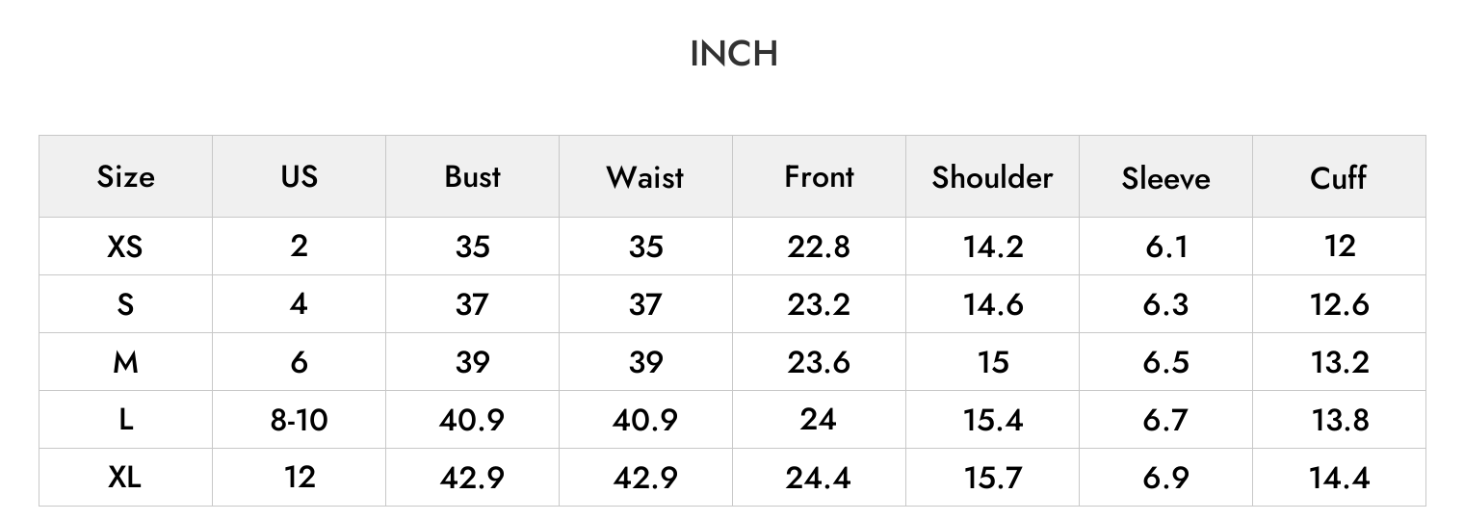
Task: Click the Waist column header
Action: click(x=645, y=177)
